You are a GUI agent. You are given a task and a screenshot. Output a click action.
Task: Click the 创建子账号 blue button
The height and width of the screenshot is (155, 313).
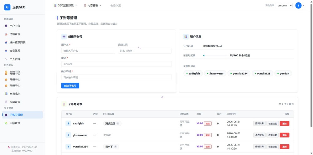tap(70, 86)
